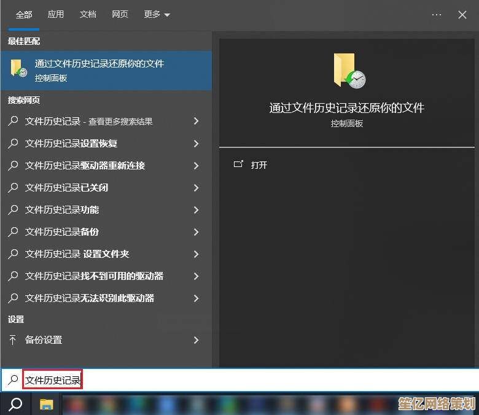The image size is (479, 415).
Task: Click the three-dot more options icon
Action: 437,15
